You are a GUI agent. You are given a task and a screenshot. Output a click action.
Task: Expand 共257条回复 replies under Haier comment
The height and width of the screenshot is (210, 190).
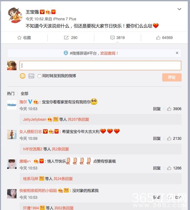(78, 119)
